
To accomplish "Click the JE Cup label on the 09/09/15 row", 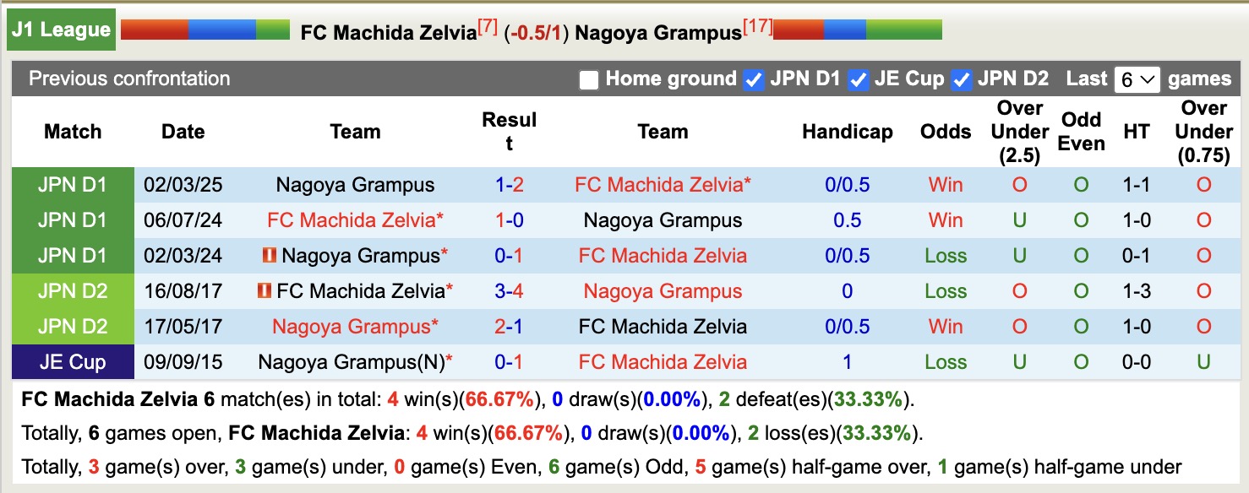I will [73, 361].
